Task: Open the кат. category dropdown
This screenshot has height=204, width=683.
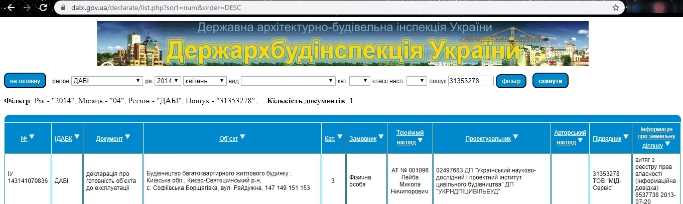Action: tap(359, 81)
